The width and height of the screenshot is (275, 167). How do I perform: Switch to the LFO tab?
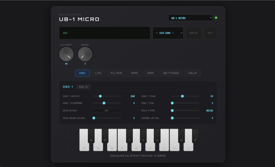(98, 73)
